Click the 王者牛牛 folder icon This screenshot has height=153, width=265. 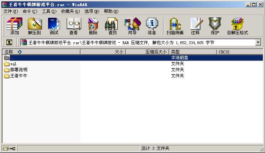pos(7,76)
